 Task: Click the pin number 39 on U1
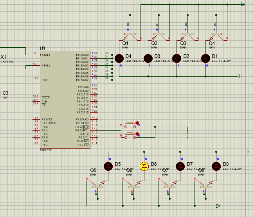point(95,53)
